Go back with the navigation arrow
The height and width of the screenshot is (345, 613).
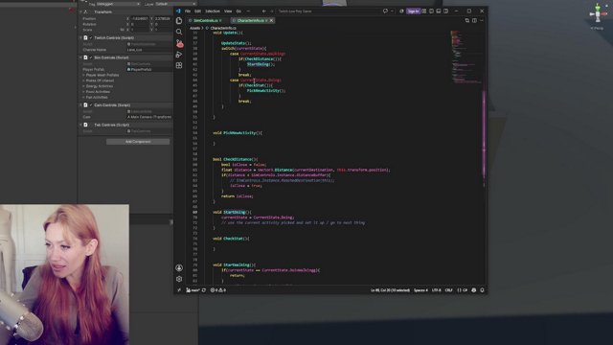264,11
